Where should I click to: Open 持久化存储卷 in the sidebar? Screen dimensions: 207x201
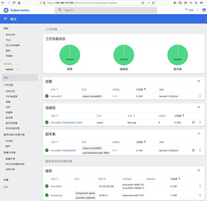point(13,45)
